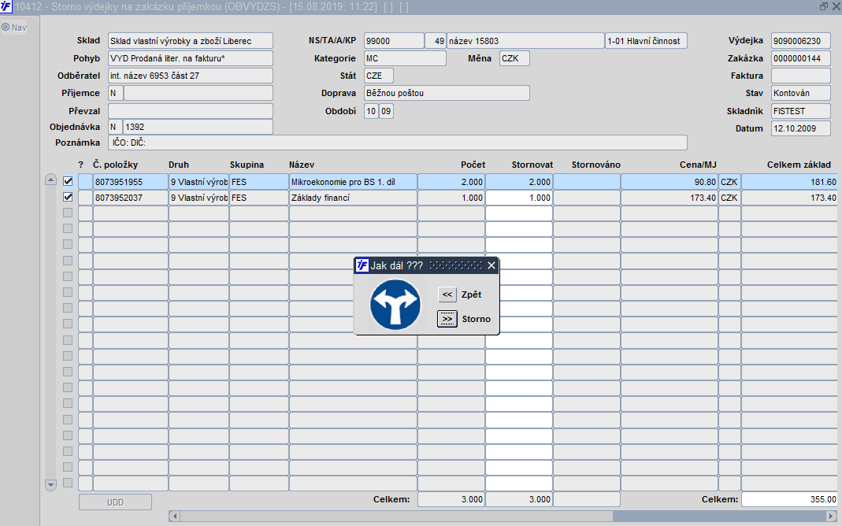This screenshot has width=842, height=526.
Task: Click the Skladník field FISTEST
Action: click(801, 111)
